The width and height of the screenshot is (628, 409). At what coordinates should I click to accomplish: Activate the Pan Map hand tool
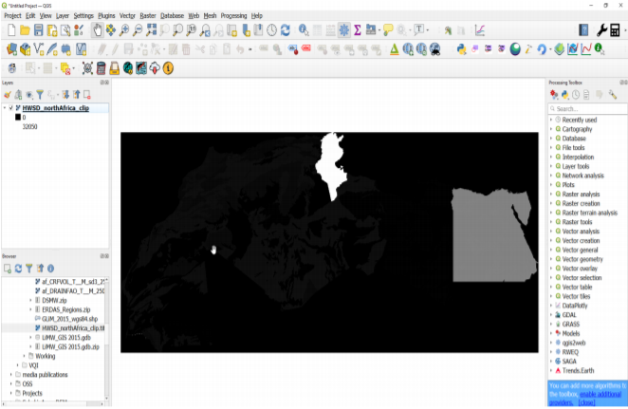tap(98, 30)
